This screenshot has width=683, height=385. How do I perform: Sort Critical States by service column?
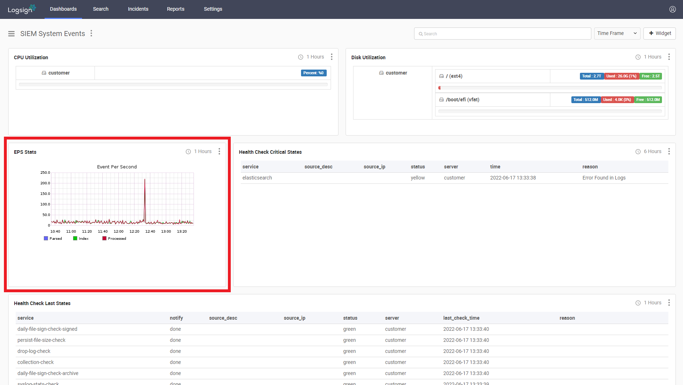point(250,167)
